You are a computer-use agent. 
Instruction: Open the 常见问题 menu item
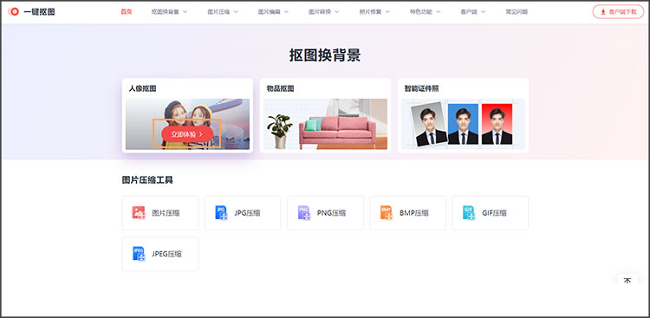(x=517, y=11)
